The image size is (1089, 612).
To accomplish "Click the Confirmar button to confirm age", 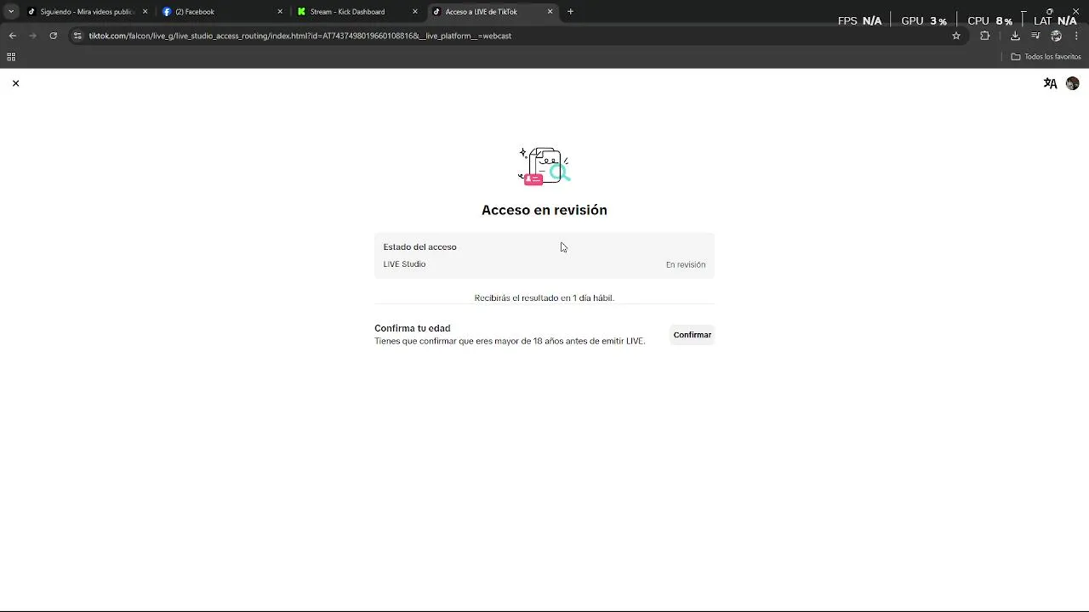I will (692, 335).
